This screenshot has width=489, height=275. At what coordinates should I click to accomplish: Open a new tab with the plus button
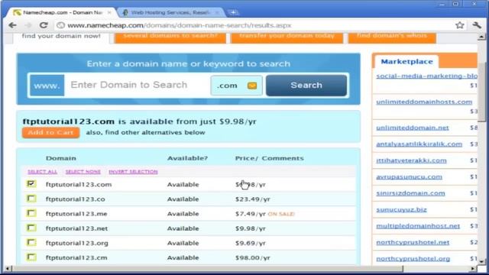coord(233,12)
